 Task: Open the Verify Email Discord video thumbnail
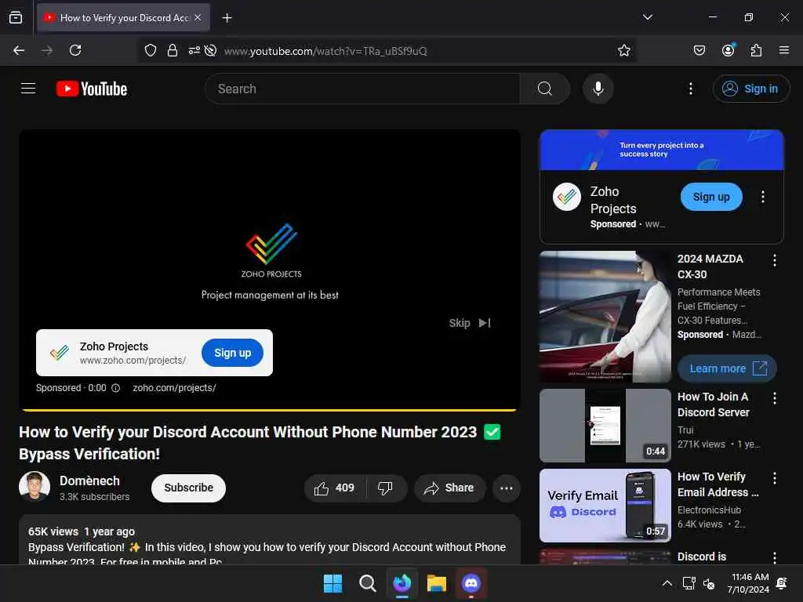(605, 506)
